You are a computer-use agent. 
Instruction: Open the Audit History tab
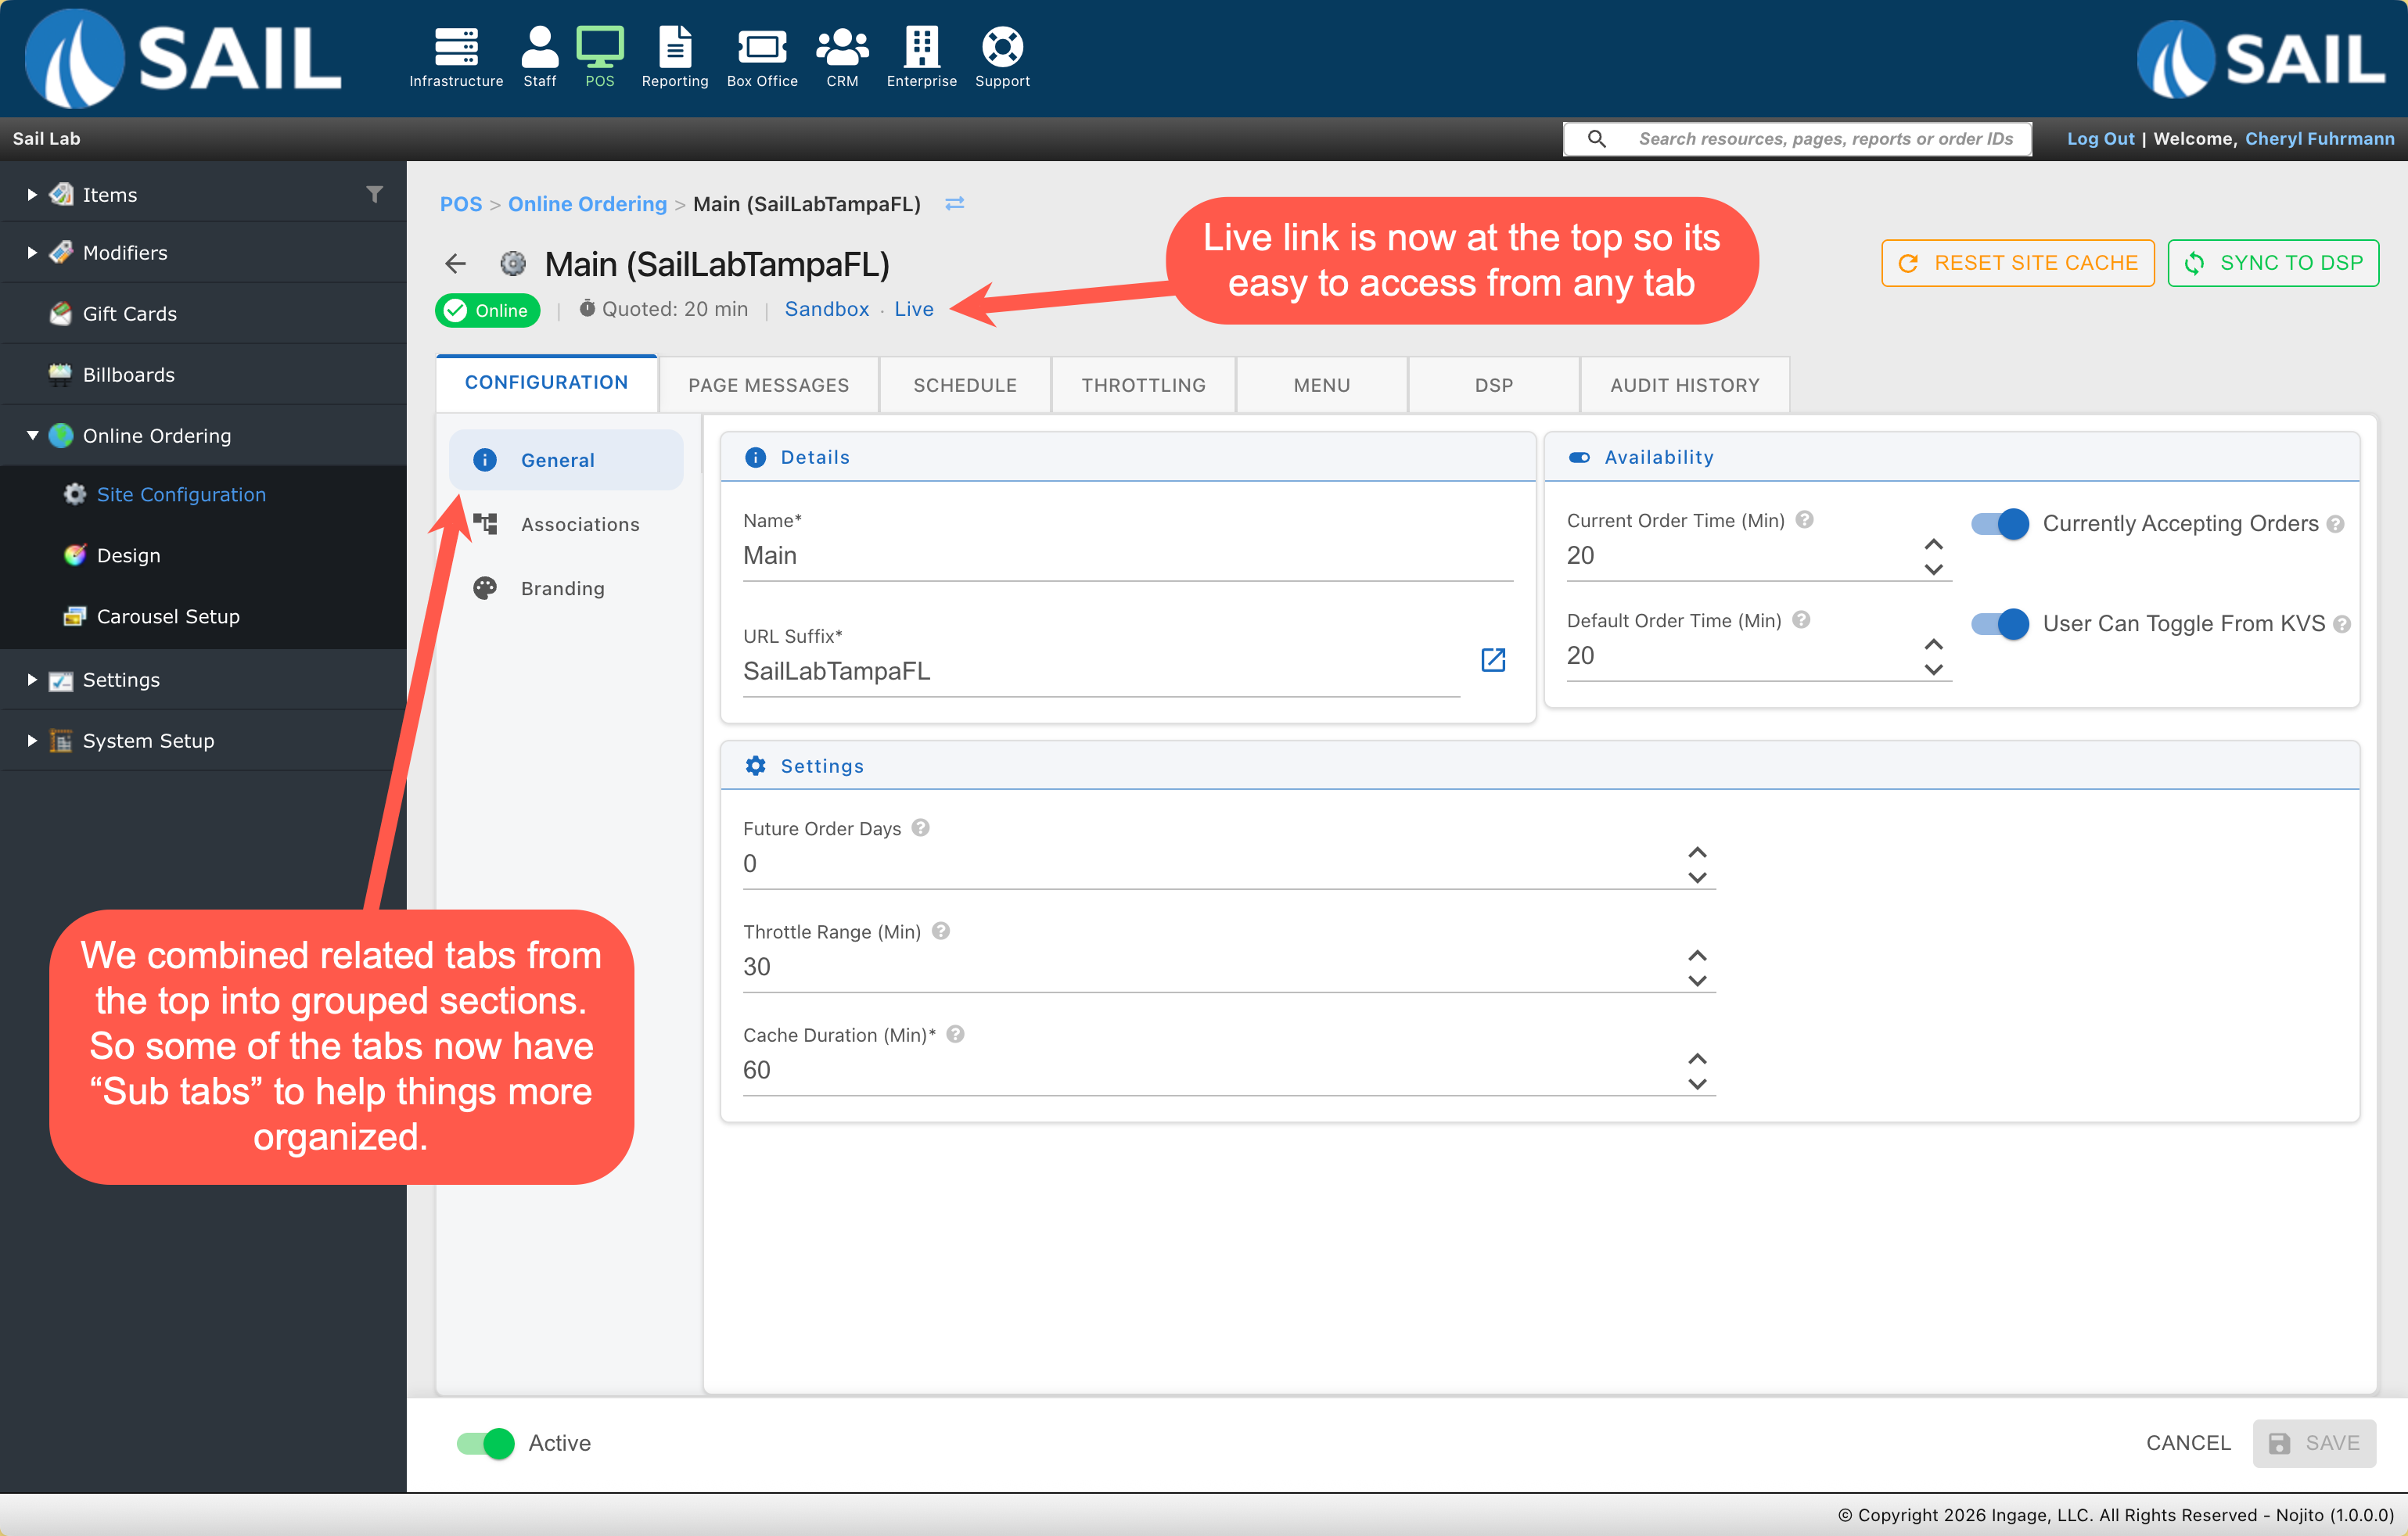[1684, 385]
